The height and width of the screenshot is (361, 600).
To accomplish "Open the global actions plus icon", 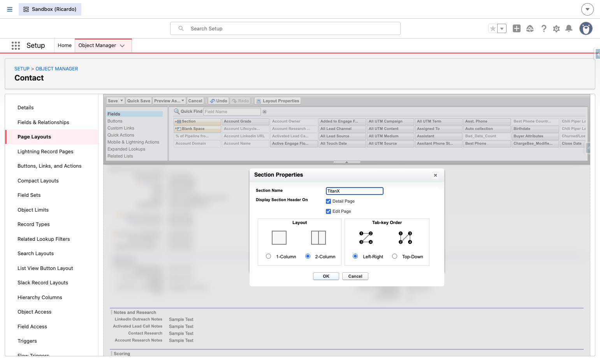I will (517, 28).
